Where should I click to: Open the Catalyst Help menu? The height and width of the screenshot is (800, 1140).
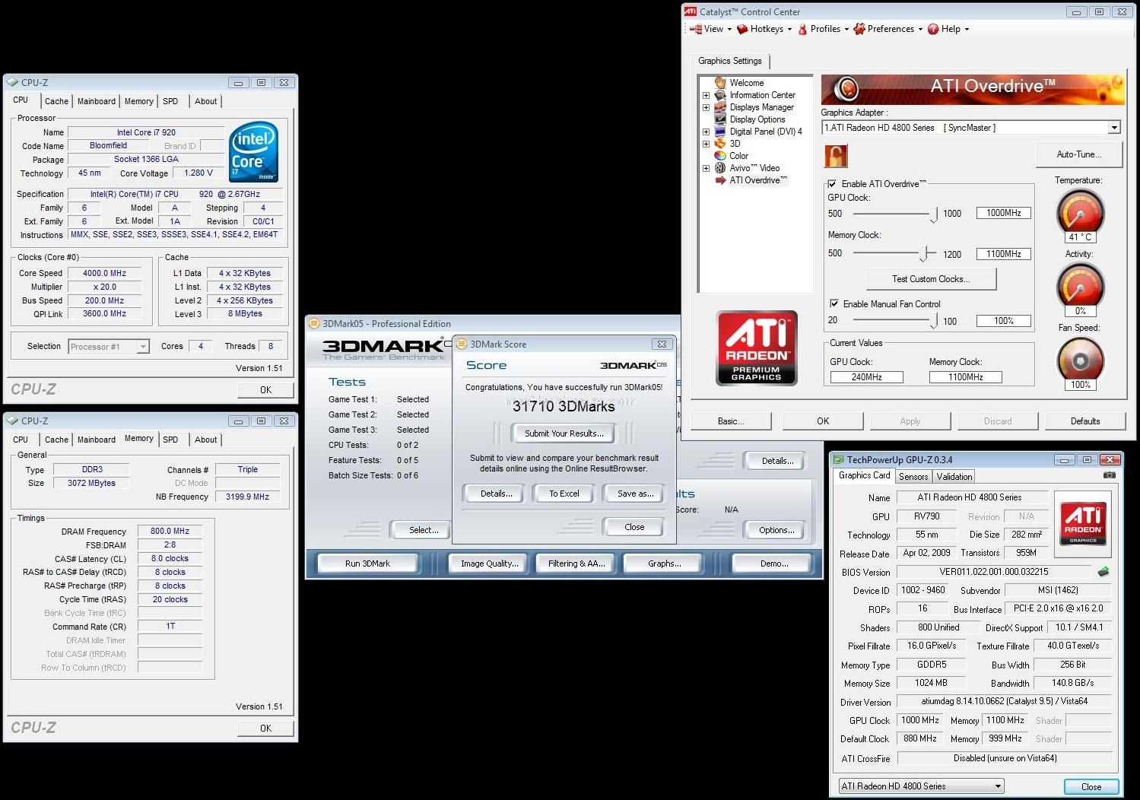point(948,29)
